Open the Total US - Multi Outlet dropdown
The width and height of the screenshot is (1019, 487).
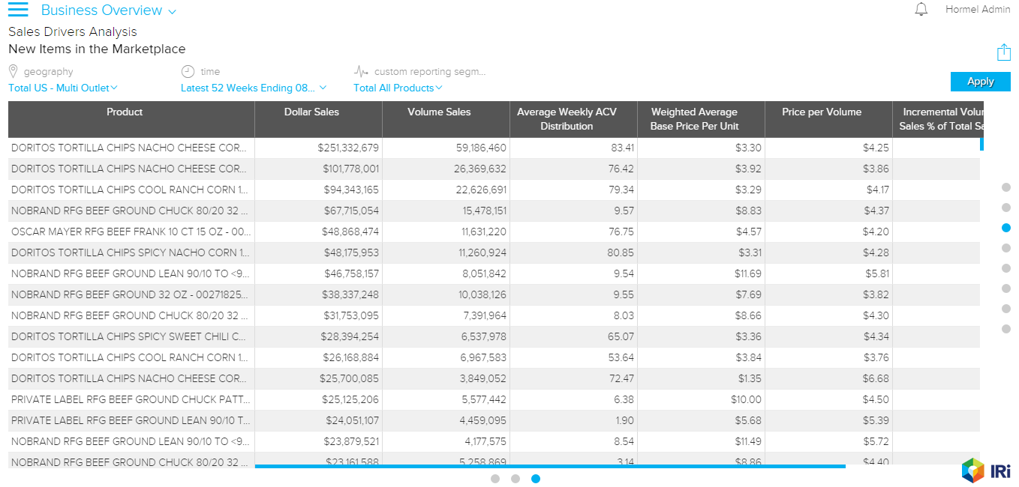tap(63, 88)
